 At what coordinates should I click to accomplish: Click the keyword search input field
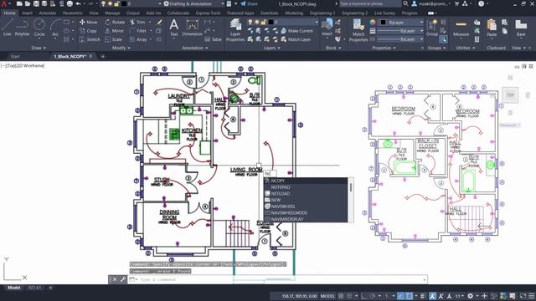[x=370, y=3]
